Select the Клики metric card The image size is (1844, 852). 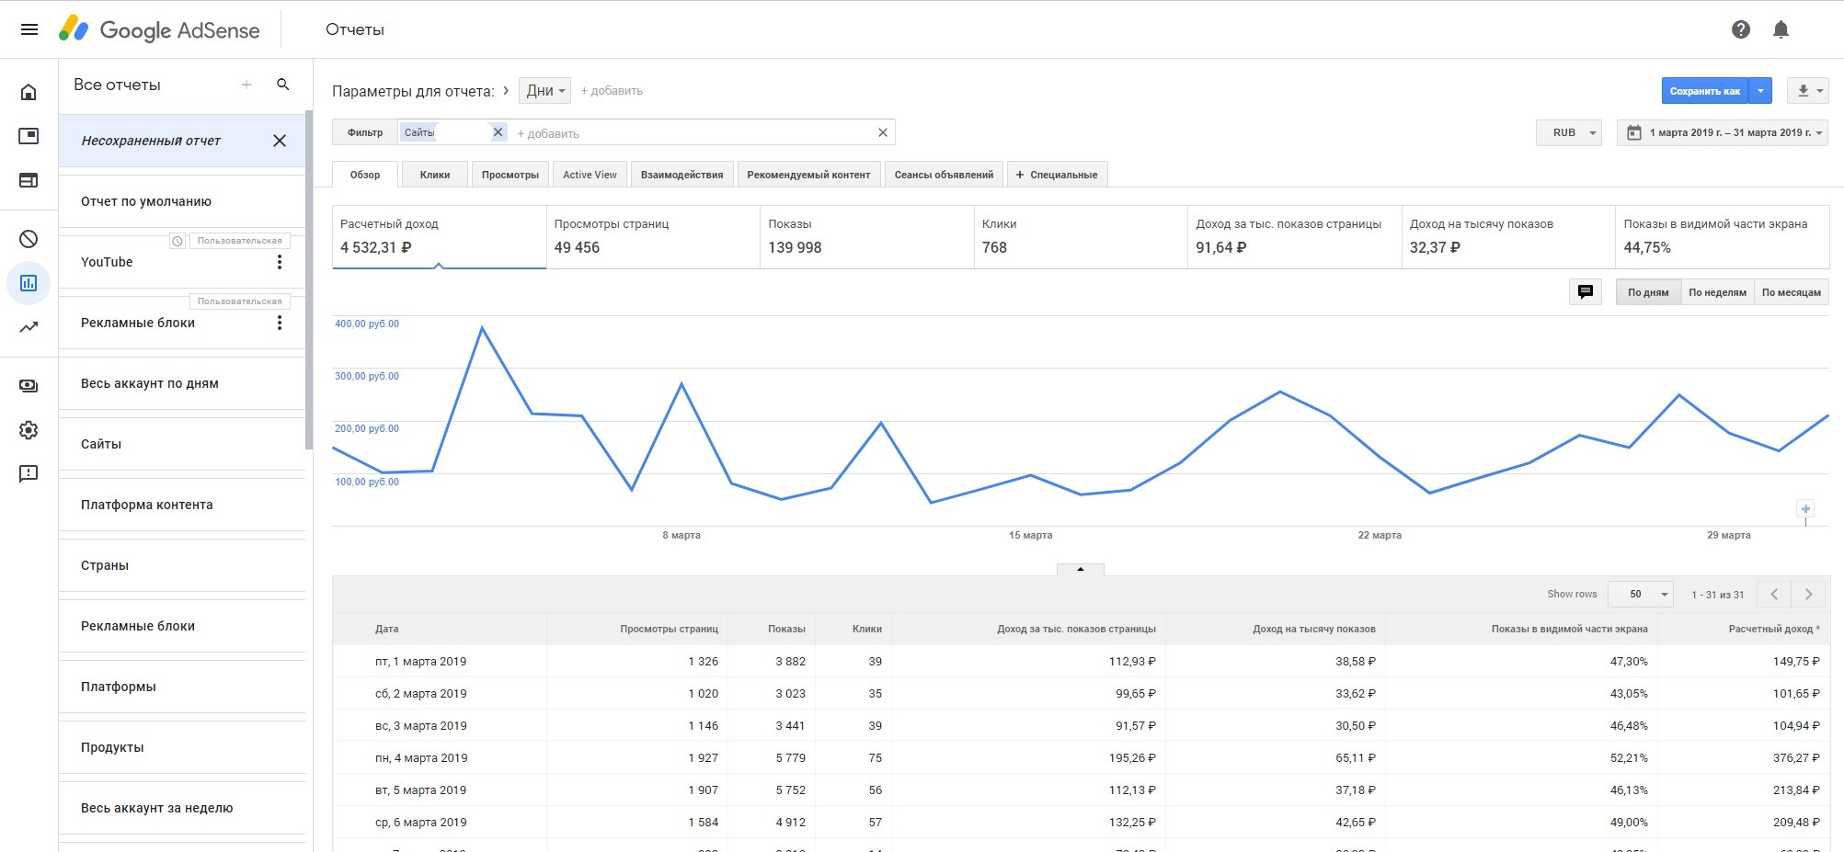[x=1081, y=237]
